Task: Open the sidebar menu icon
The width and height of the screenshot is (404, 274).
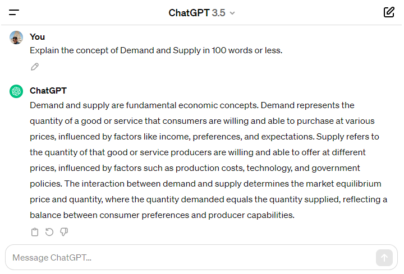Action: coord(14,12)
